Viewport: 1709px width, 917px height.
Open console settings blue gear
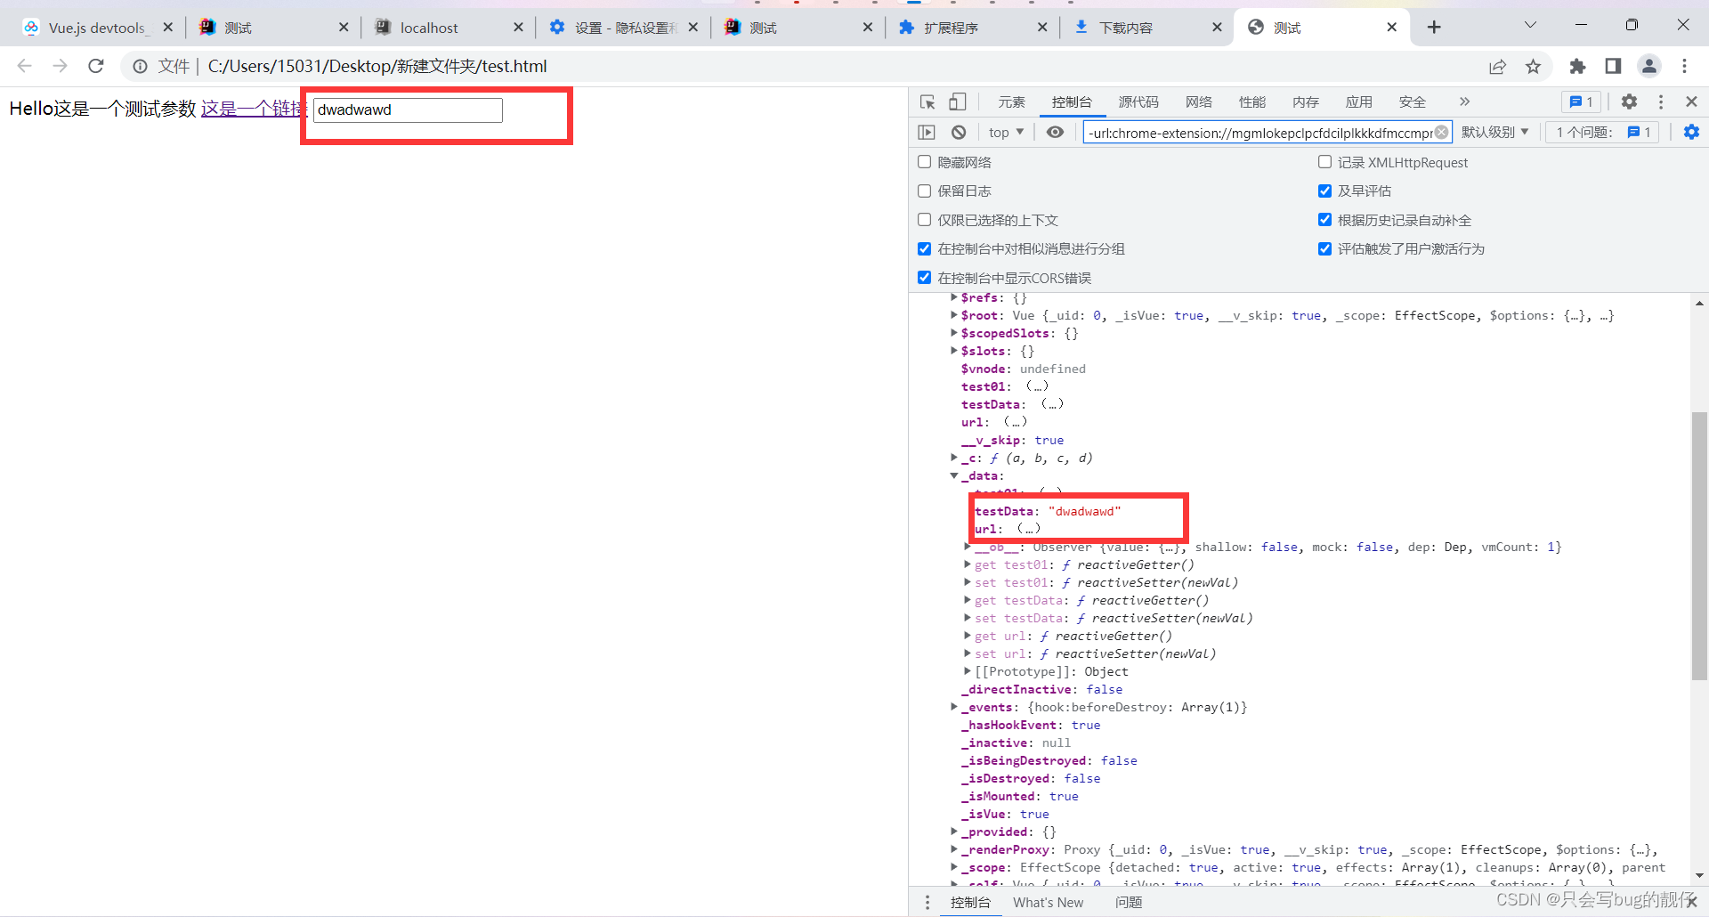pos(1691,132)
